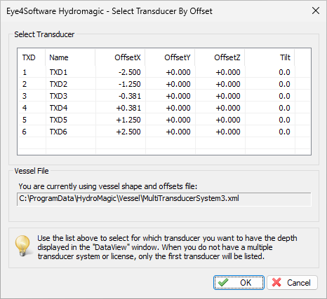
Task: Choose transducer TXD3 with offset -0.381
Action: click(164, 96)
